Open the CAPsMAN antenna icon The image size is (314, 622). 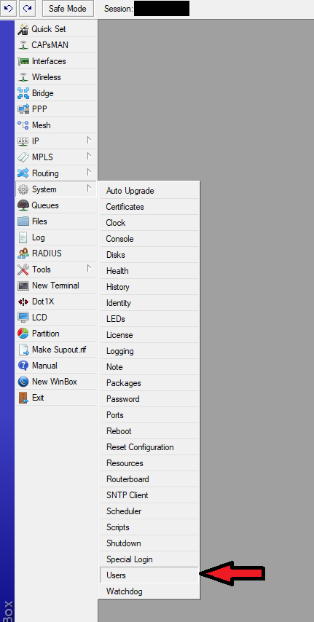click(x=23, y=45)
